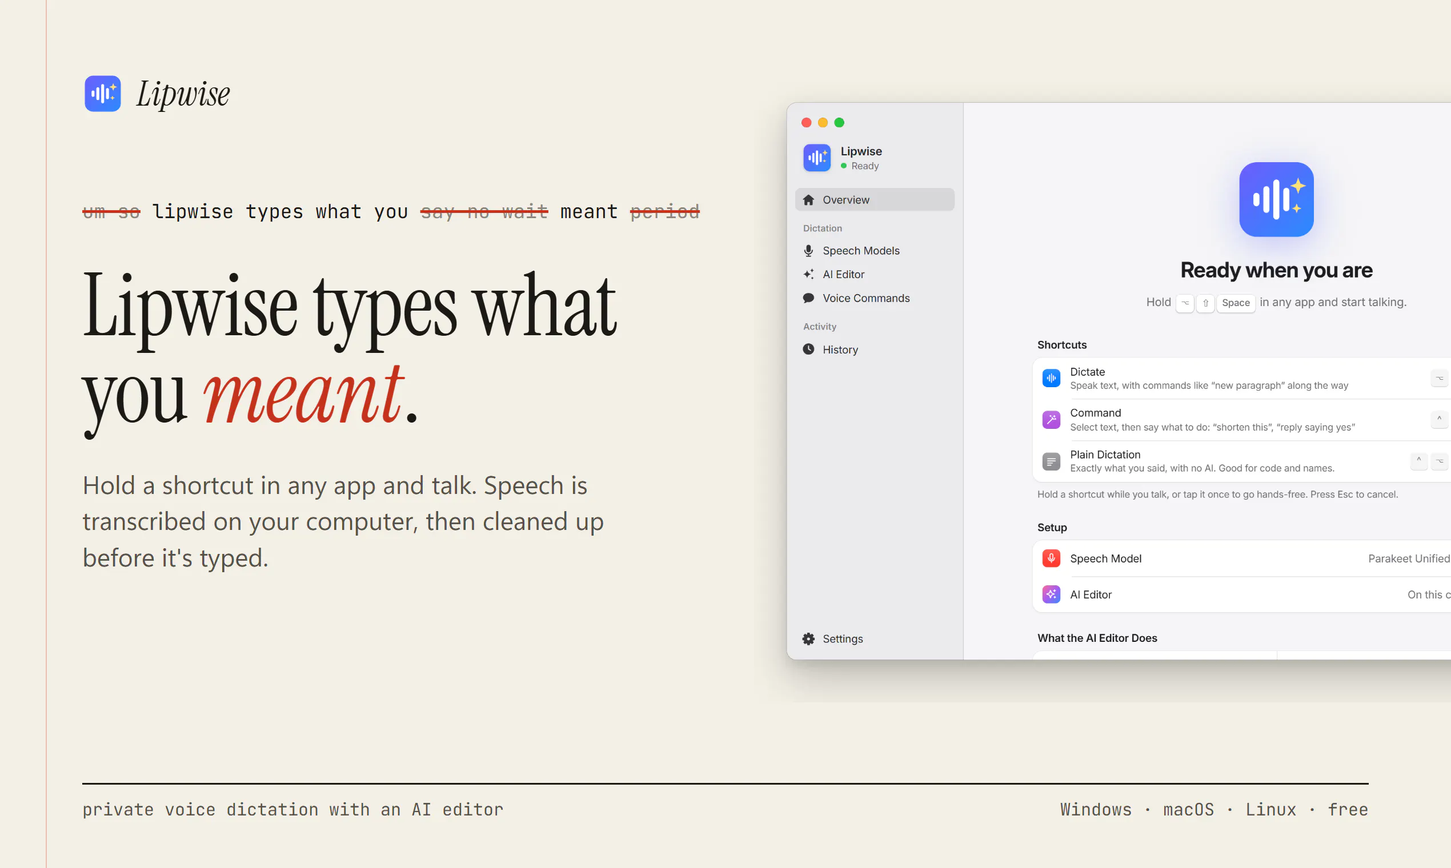Click the blue Dictate shortcut icon
1451x868 pixels.
pyautogui.click(x=1051, y=378)
